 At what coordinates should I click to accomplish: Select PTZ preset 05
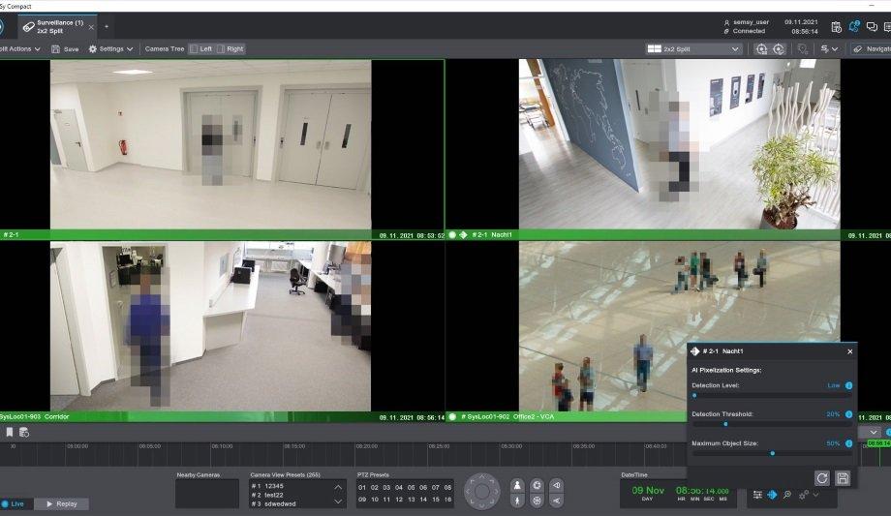[411, 488]
